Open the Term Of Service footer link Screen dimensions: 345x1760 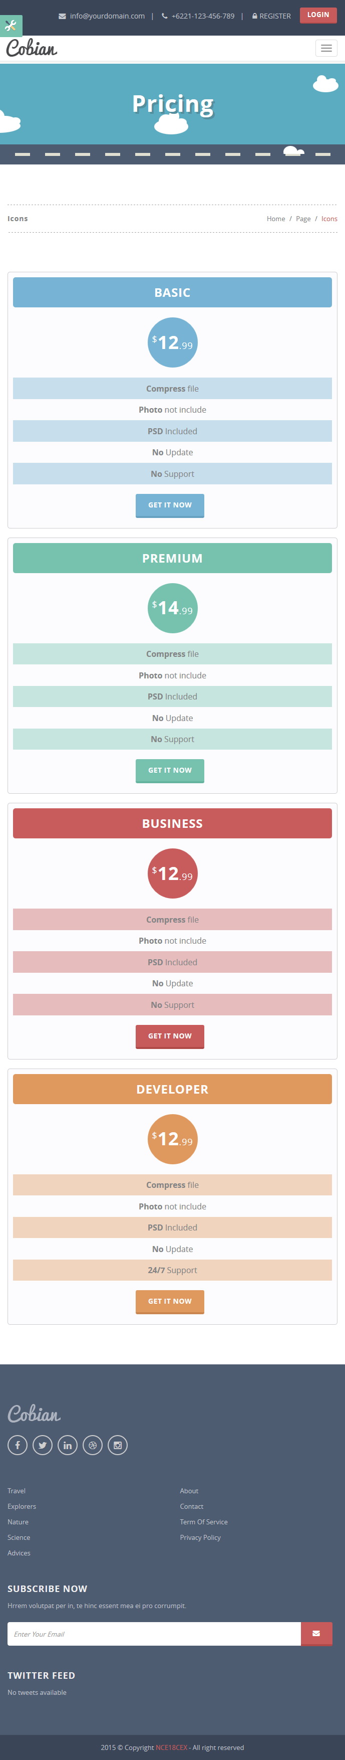point(204,1521)
